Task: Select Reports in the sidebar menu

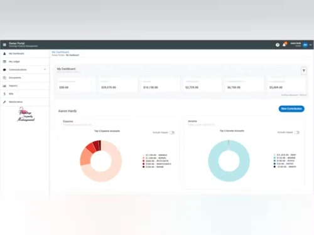Action: click(13, 86)
